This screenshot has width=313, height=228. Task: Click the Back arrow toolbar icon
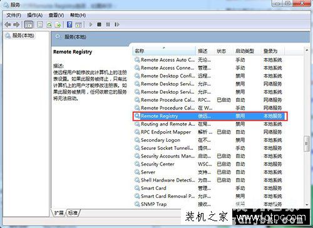point(8,25)
